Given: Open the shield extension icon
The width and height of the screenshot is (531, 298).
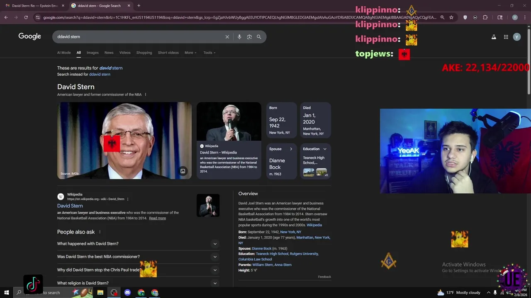Looking at the screenshot, I should click(x=465, y=17).
